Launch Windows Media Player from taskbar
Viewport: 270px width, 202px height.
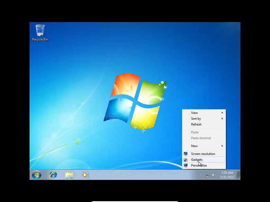(x=85, y=175)
